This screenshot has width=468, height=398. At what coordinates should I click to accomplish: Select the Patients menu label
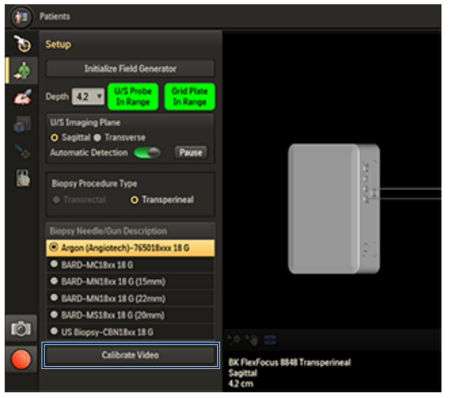[55, 17]
